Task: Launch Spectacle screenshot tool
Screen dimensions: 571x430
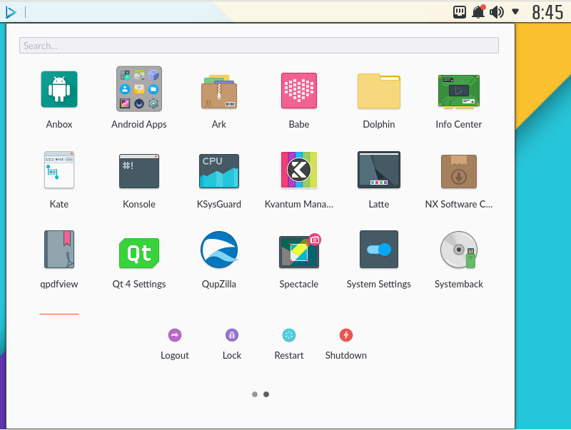Action: tap(299, 250)
